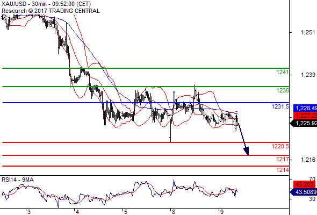Screen dimensions: 317x215
Task: Click the 1,239 price axis label
Action: pyautogui.click(x=308, y=75)
